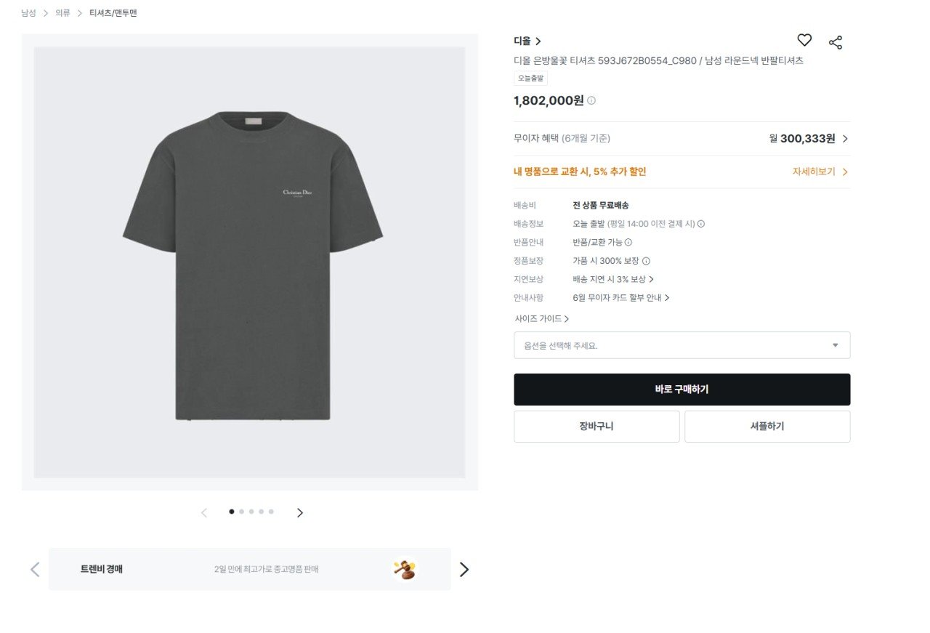
Task: Go to previous promotional banner
Action: [35, 569]
